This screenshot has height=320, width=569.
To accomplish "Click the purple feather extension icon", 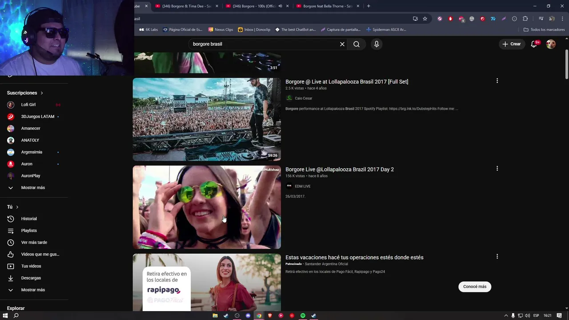I will point(504,19).
